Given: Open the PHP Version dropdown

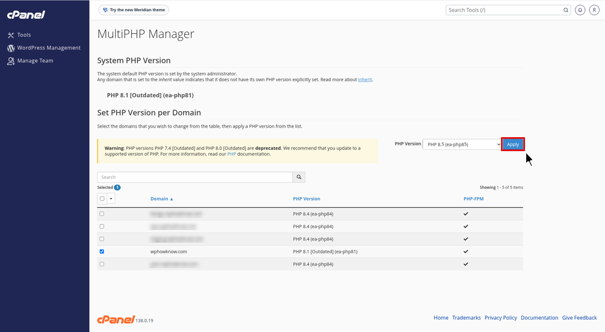Looking at the screenshot, I should [x=462, y=144].
